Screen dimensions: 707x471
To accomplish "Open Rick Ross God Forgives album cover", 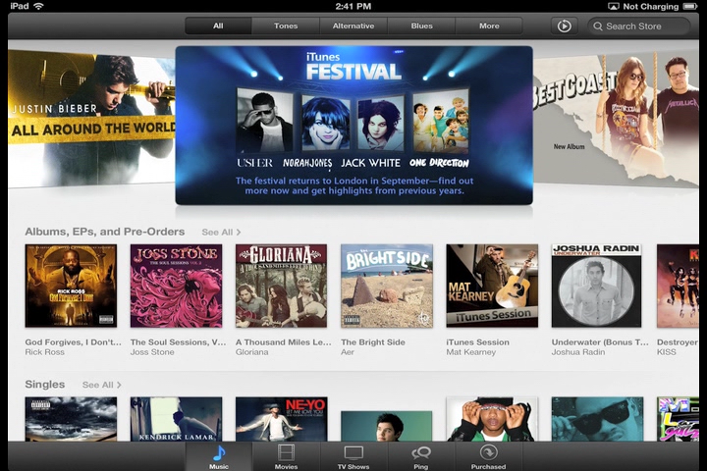I will 71,286.
